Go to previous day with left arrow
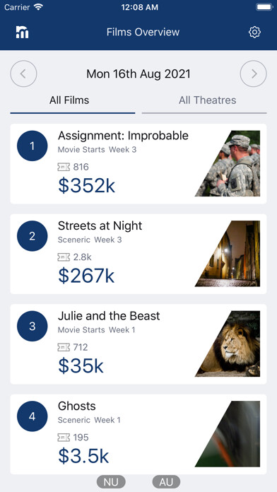Screen dimensions: 277x492 point(23,74)
